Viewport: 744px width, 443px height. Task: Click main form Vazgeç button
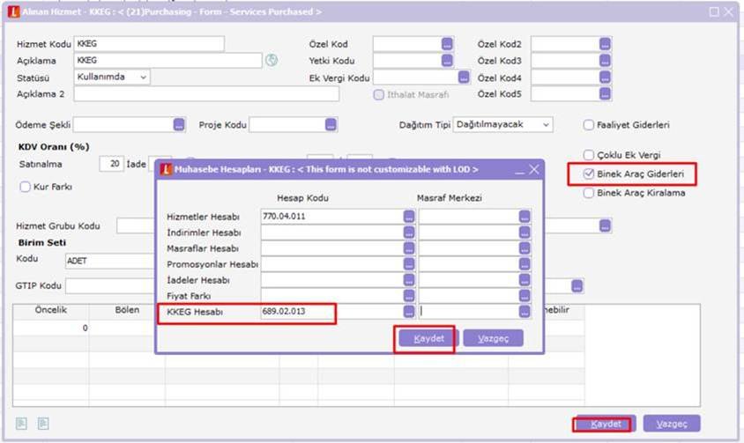[x=672, y=424]
